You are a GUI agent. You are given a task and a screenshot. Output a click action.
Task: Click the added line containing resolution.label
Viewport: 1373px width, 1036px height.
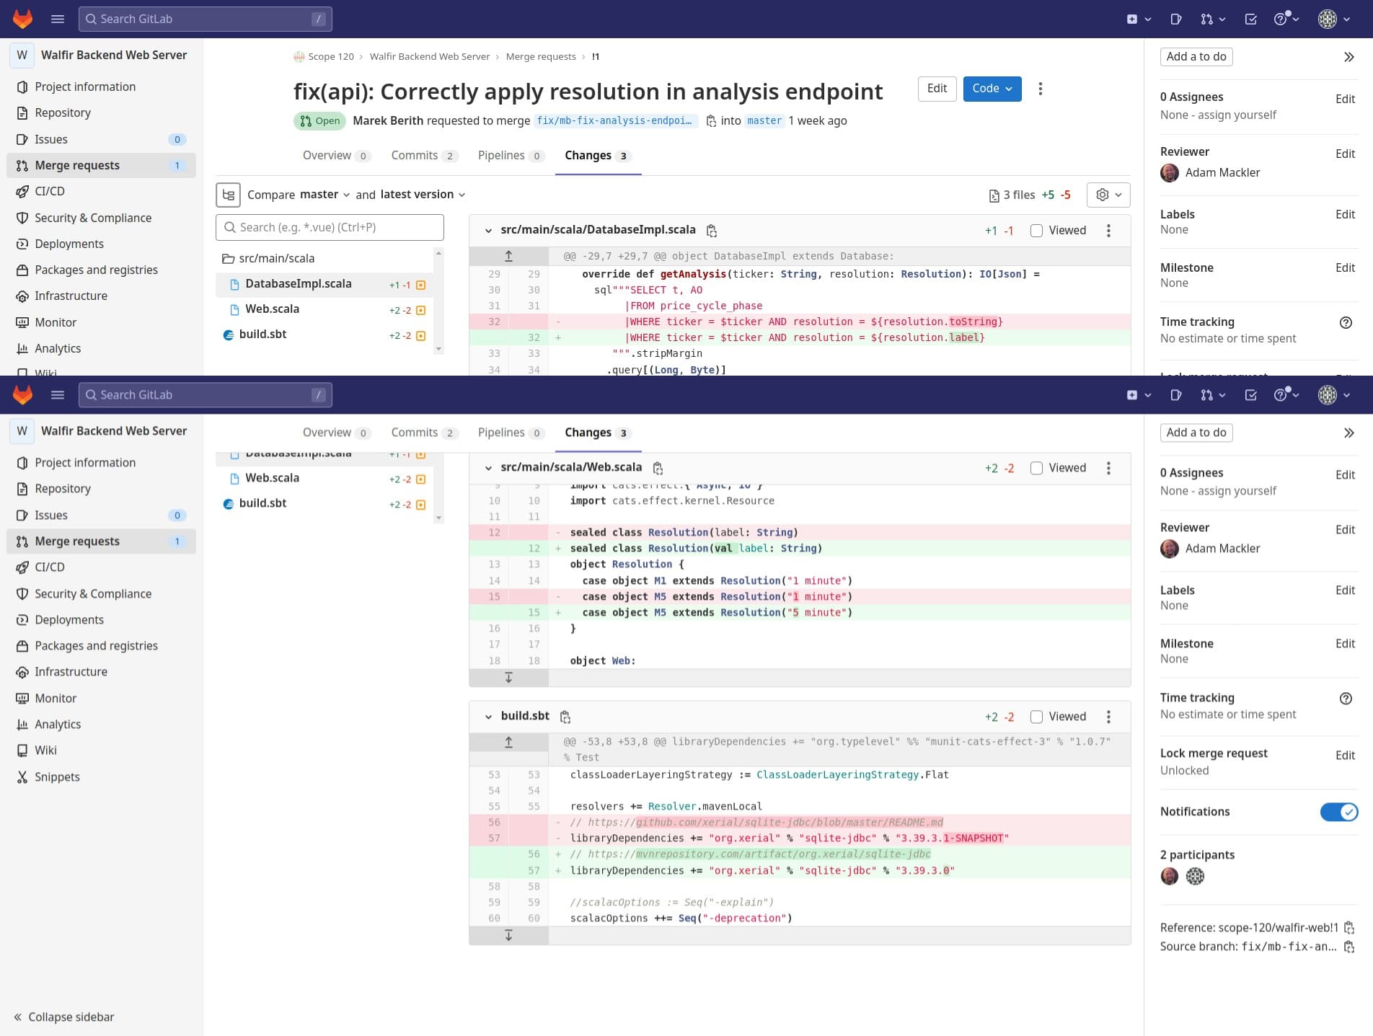[800, 338]
